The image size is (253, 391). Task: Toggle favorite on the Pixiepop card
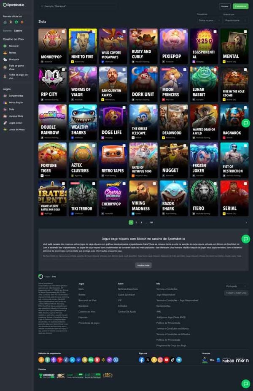click(185, 32)
